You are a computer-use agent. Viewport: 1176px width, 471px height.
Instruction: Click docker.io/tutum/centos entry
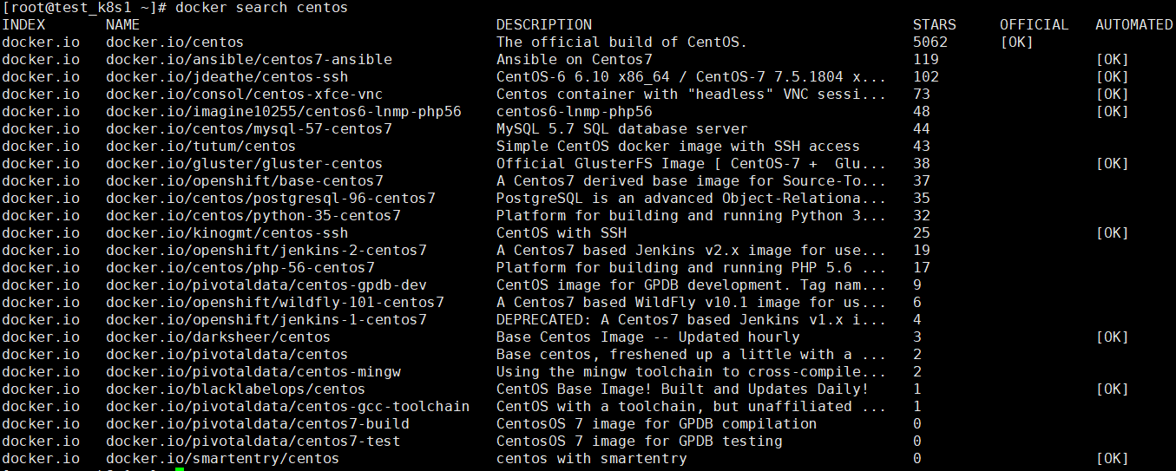coord(200,147)
